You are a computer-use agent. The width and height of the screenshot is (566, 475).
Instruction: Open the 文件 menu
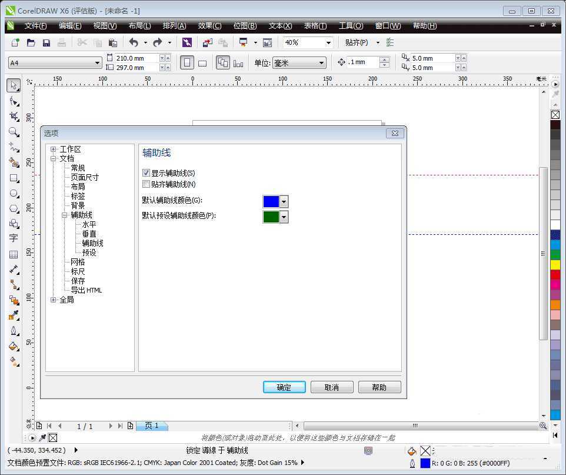[x=35, y=26]
